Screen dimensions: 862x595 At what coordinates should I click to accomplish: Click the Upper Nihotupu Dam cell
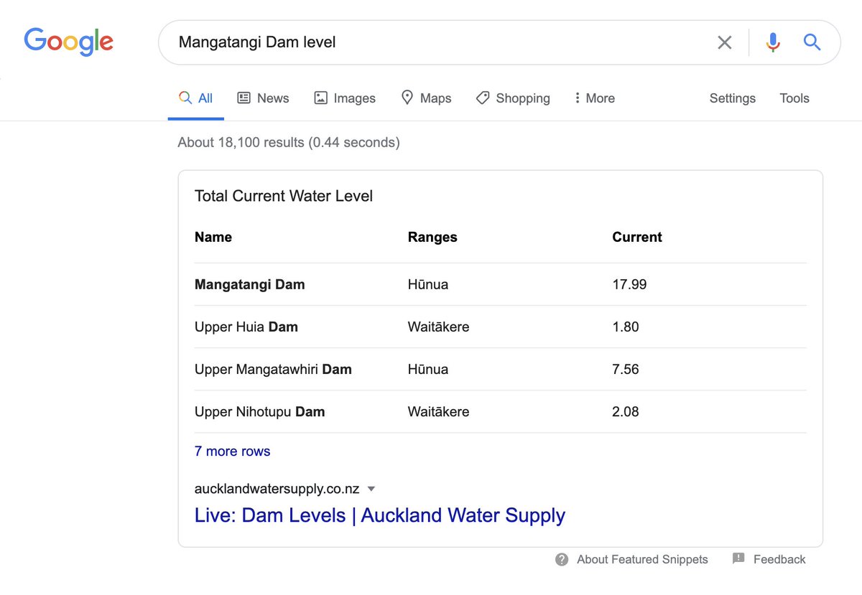point(259,412)
